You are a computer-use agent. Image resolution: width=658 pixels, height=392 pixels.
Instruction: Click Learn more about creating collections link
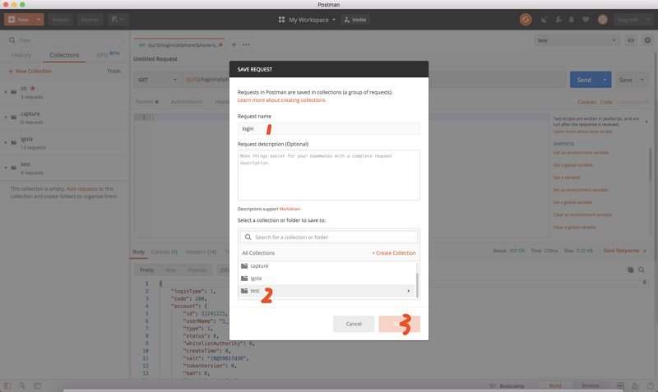pos(281,100)
